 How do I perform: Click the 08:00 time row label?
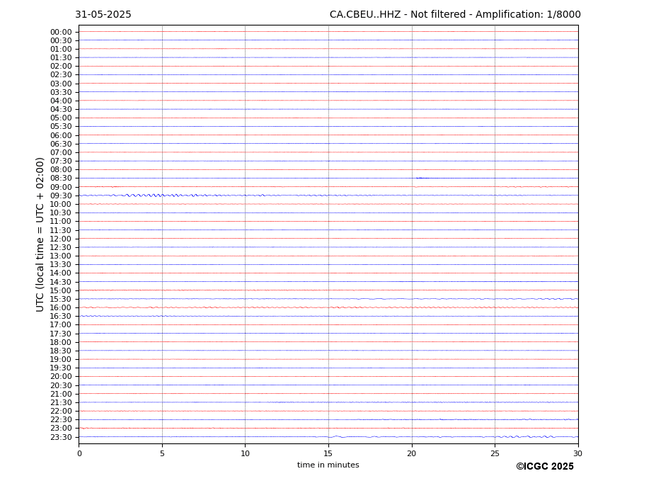pos(61,169)
